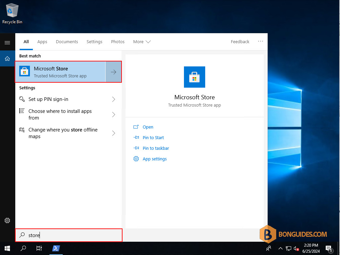Click the muted volume icon in tray
Screen dimensions: 340x255
coord(296,248)
